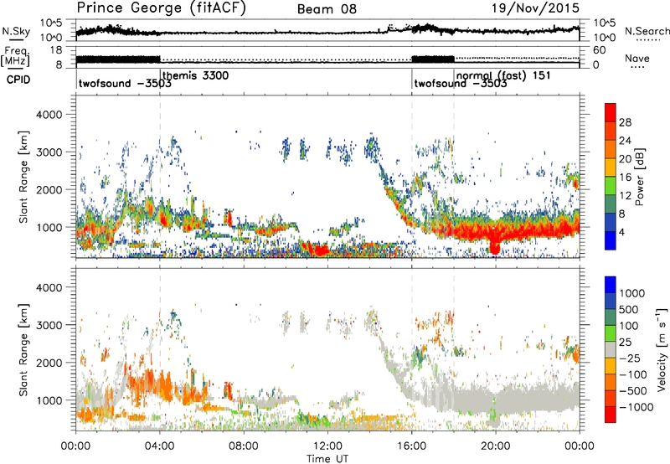670x464 pixels.
Task: Click the '16:00' time axis tick label
Action: click(411, 446)
